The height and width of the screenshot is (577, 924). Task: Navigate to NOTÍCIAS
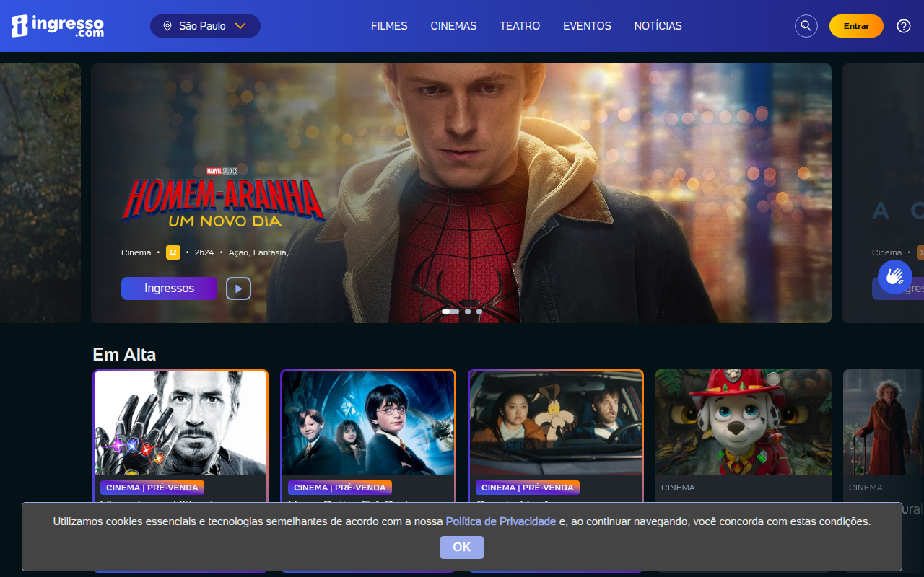658,26
